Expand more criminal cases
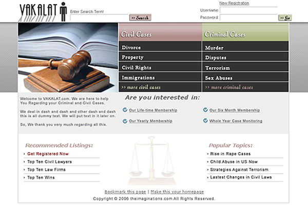Viewport: 308px width, 205px height. coord(245,87)
